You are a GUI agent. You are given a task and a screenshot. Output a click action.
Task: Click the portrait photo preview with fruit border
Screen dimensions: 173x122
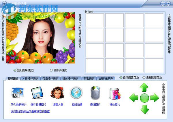(x=40, y=38)
